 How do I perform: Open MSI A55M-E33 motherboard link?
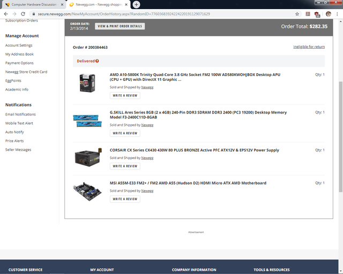pos(188,183)
